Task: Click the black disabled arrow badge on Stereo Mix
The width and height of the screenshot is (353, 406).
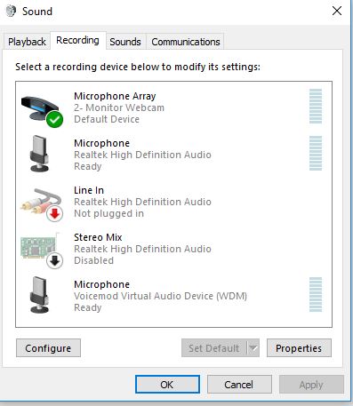Action: pyautogui.click(x=54, y=261)
